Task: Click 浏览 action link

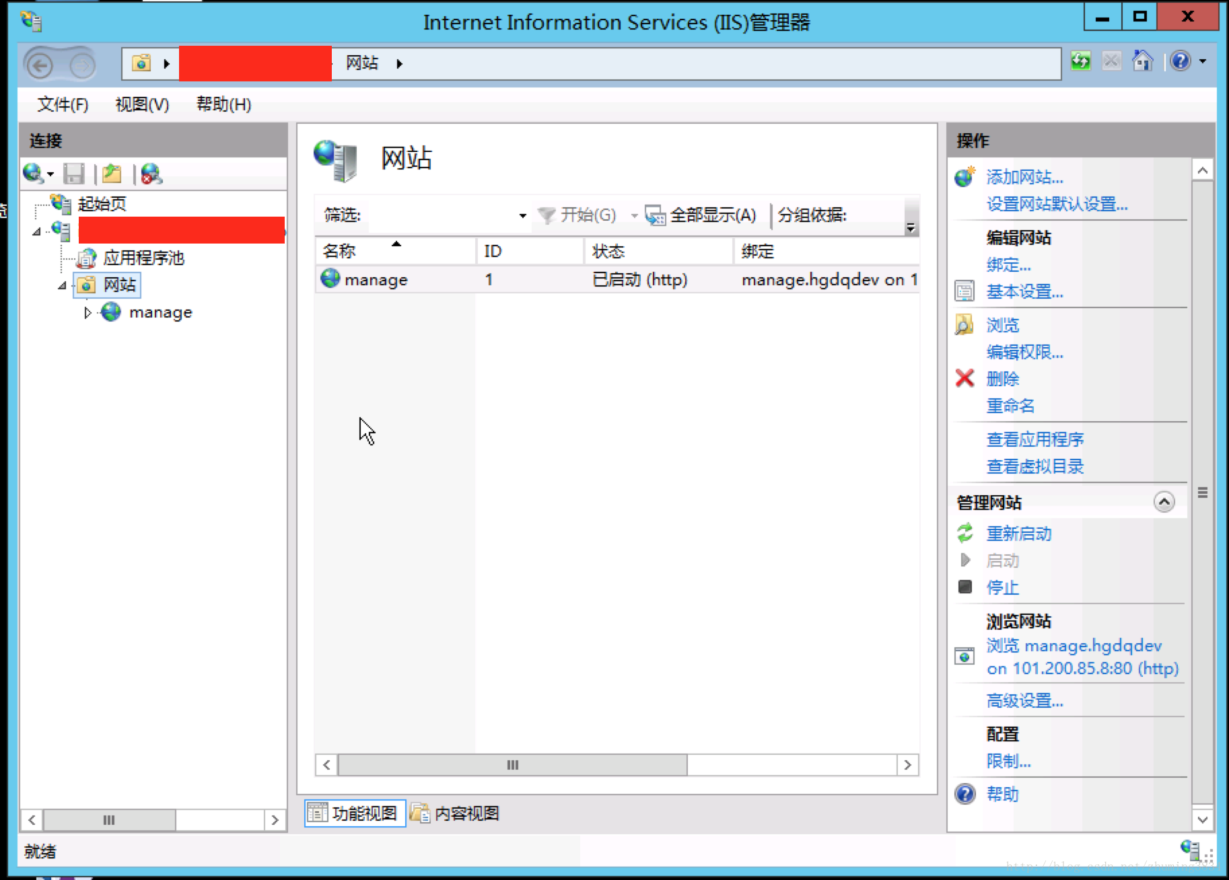Action: click(x=1003, y=326)
